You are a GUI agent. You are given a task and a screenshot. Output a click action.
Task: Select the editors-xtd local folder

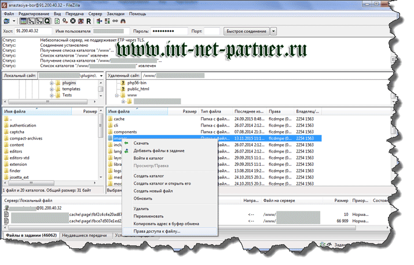pyautogui.click(x=19, y=158)
